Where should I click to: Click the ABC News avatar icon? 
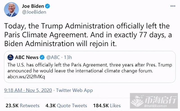click(x=10, y=57)
